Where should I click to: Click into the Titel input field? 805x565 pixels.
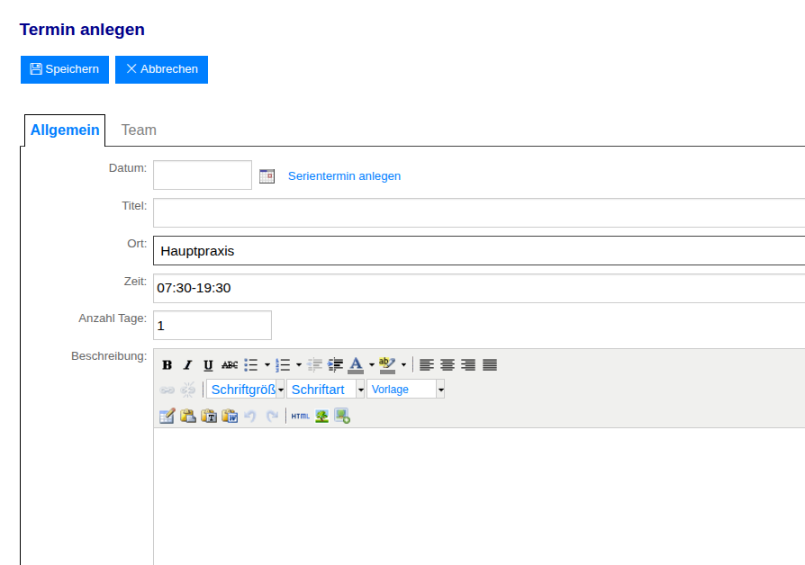point(479,213)
